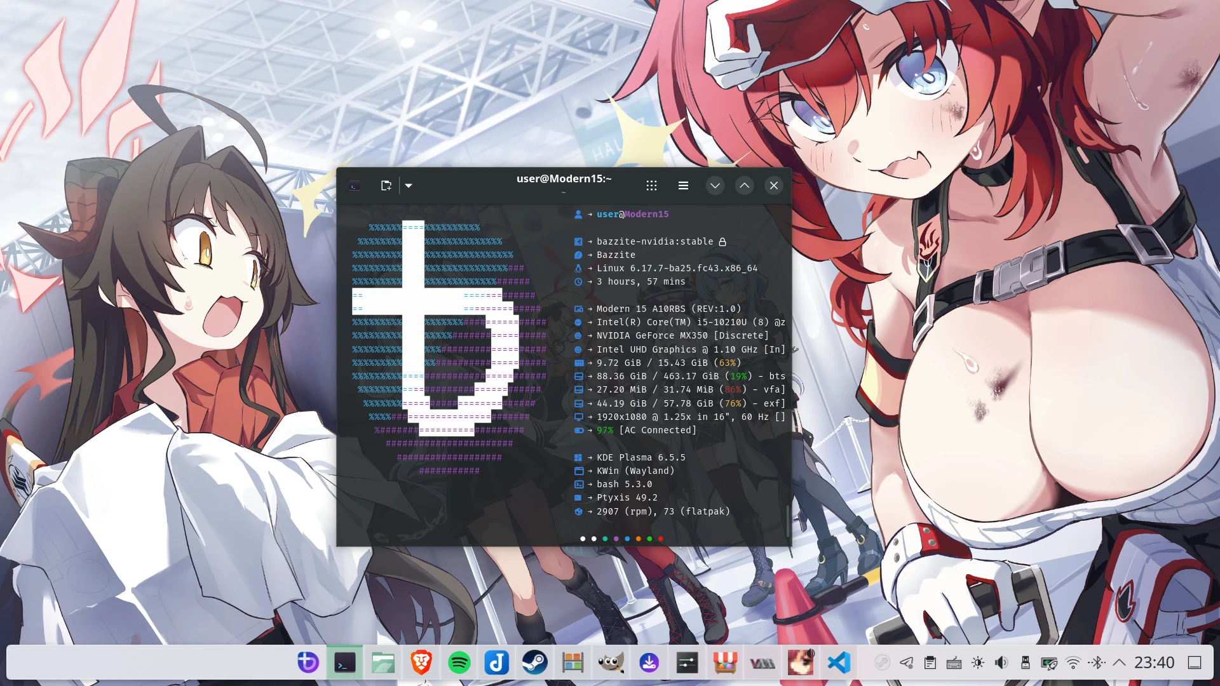Click the red color dot below the fastfetch output
Image resolution: width=1220 pixels, height=686 pixels.
pyautogui.click(x=660, y=538)
